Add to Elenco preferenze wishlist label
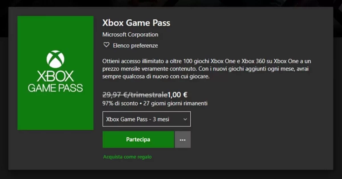Screen dimensions: 342x179 click(135, 46)
